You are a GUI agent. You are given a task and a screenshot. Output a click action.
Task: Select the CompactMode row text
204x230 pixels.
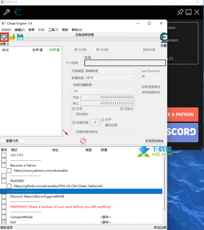pos(21,217)
